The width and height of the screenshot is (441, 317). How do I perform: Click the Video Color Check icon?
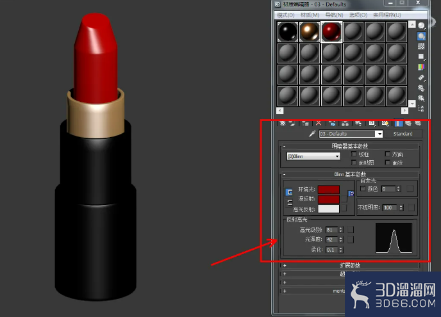coord(421,67)
